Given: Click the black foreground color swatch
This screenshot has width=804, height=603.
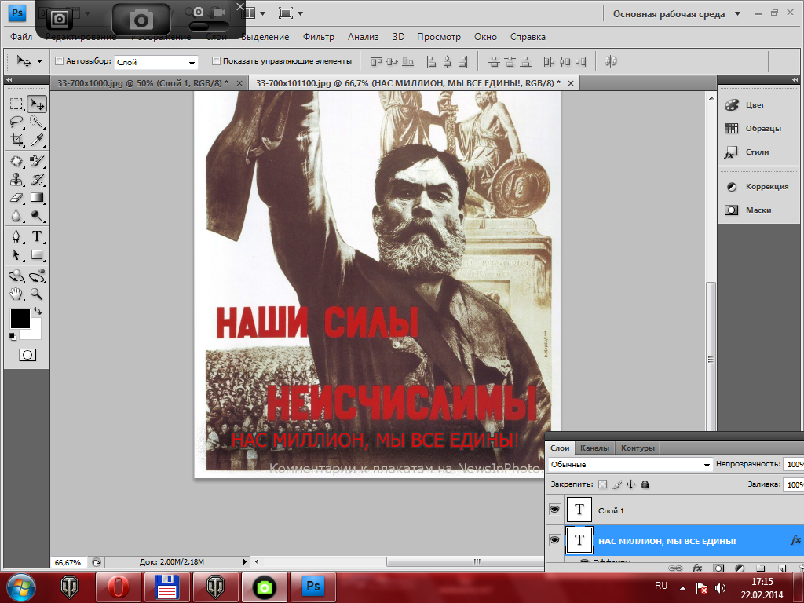Looking at the screenshot, I should [20, 319].
